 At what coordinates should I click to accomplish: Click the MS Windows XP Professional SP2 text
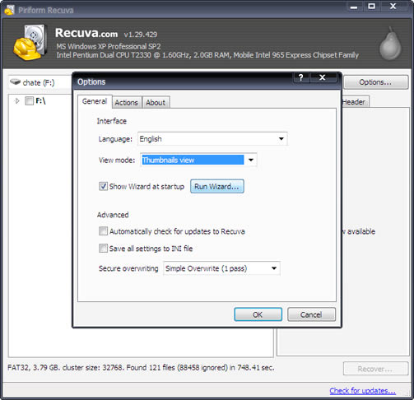pyautogui.click(x=109, y=46)
